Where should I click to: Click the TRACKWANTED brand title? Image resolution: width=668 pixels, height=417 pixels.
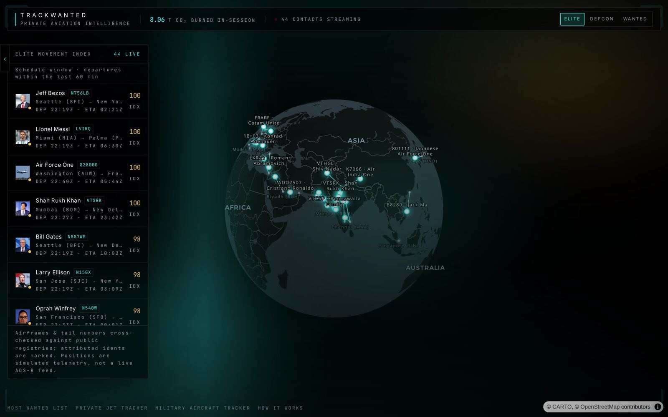pyautogui.click(x=54, y=15)
